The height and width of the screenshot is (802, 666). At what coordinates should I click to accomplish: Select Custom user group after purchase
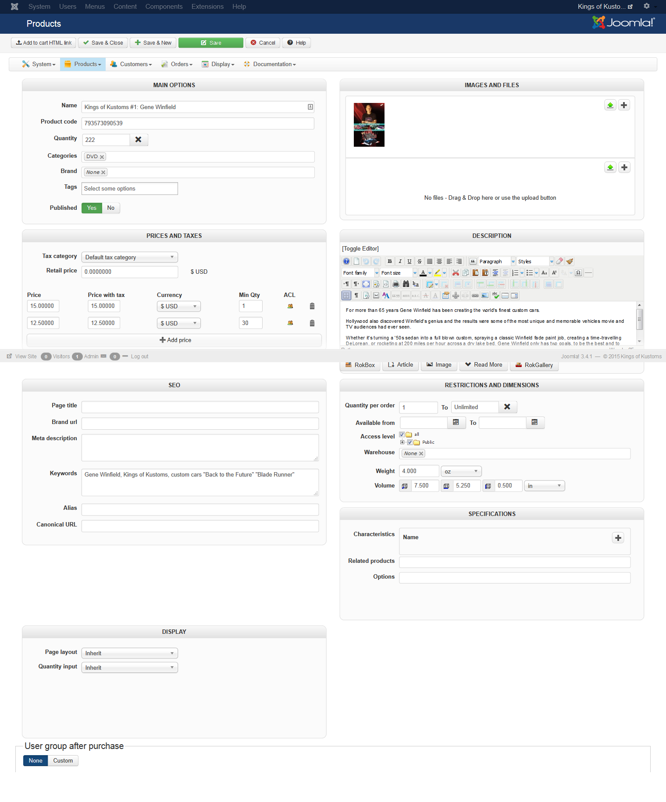(x=63, y=761)
